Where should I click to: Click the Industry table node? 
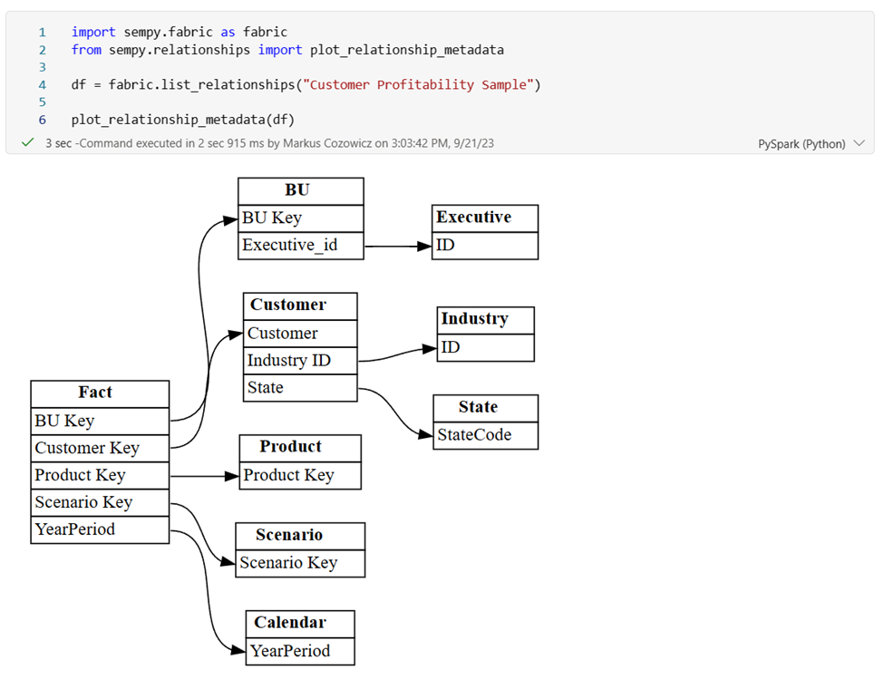click(x=484, y=319)
